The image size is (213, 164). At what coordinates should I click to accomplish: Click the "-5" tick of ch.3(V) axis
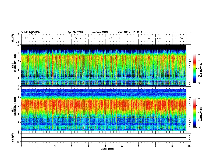[x=18, y=142]
